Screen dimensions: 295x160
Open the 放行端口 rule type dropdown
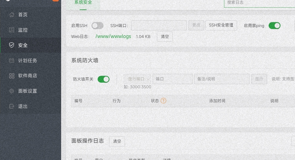pos(137,79)
